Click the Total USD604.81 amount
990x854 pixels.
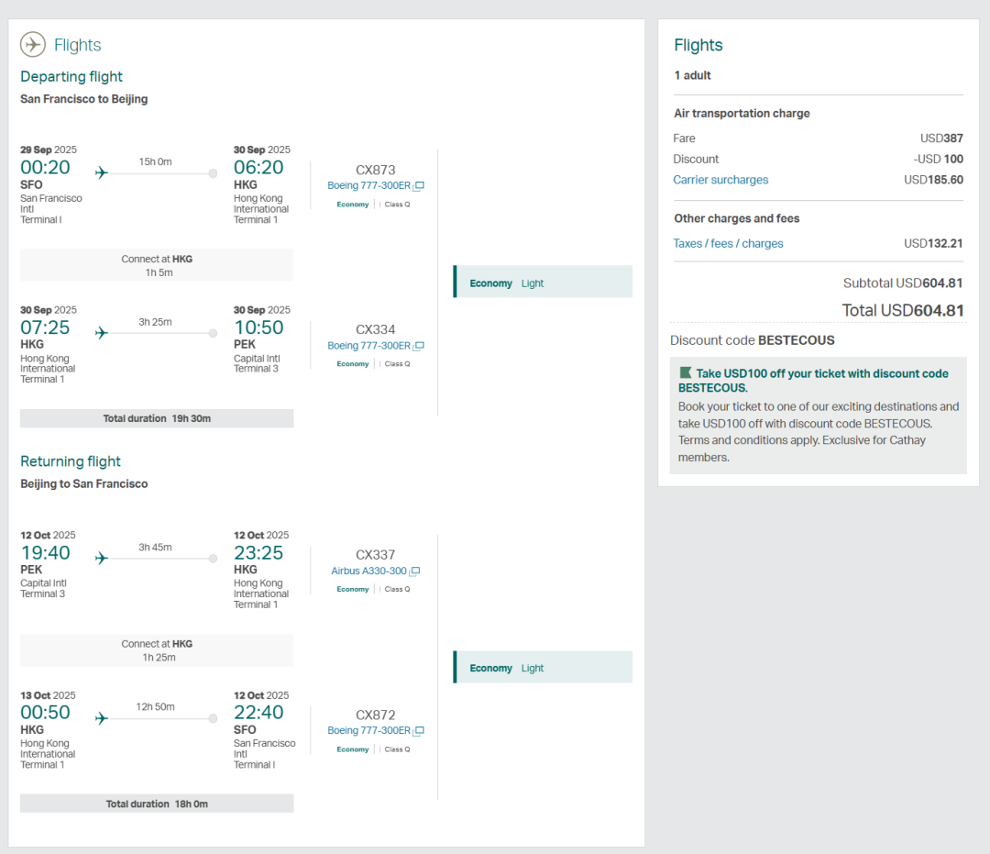pyautogui.click(x=902, y=311)
